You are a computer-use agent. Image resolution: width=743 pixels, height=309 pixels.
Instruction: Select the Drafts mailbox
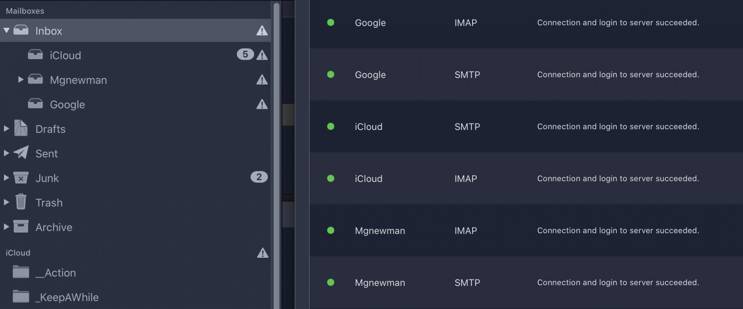point(51,129)
